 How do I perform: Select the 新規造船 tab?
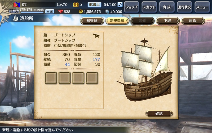(117, 21)
